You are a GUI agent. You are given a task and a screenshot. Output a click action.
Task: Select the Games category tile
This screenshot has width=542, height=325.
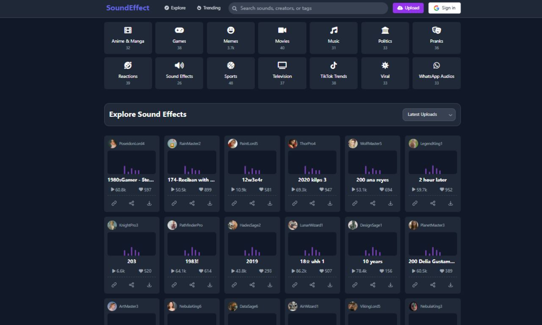pyautogui.click(x=179, y=38)
